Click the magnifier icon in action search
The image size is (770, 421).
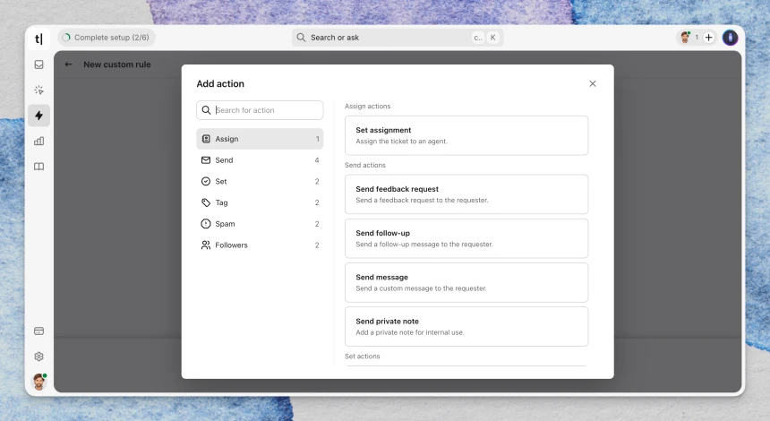coord(206,110)
